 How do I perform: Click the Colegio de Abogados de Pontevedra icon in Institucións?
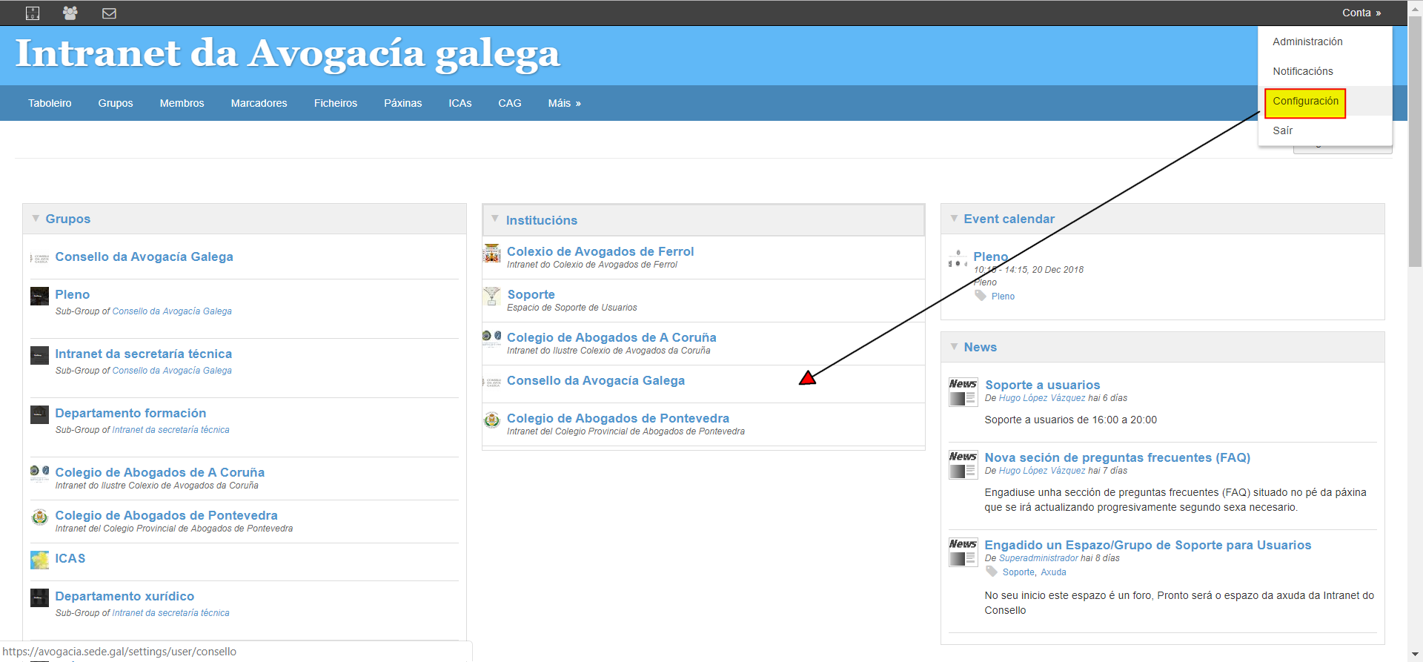tap(492, 420)
